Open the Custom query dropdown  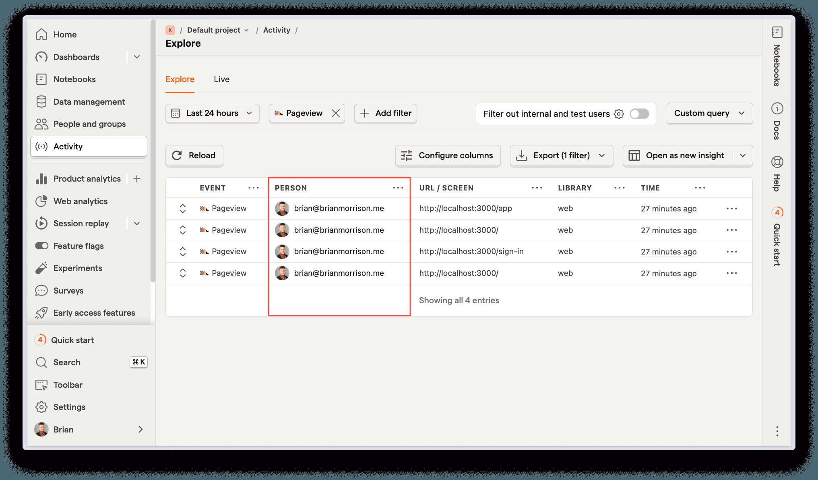tap(709, 114)
